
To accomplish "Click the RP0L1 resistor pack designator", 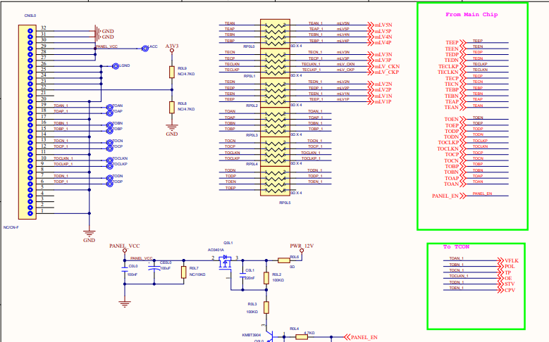I will 249,76.
